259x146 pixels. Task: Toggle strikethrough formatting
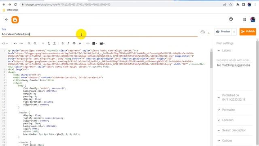pos(74,43)
